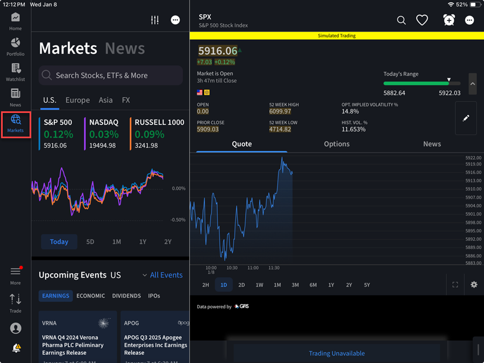Image resolution: width=484 pixels, height=363 pixels.
Task: Select the Watchlist icon in the sidebar
Action: 16,71
